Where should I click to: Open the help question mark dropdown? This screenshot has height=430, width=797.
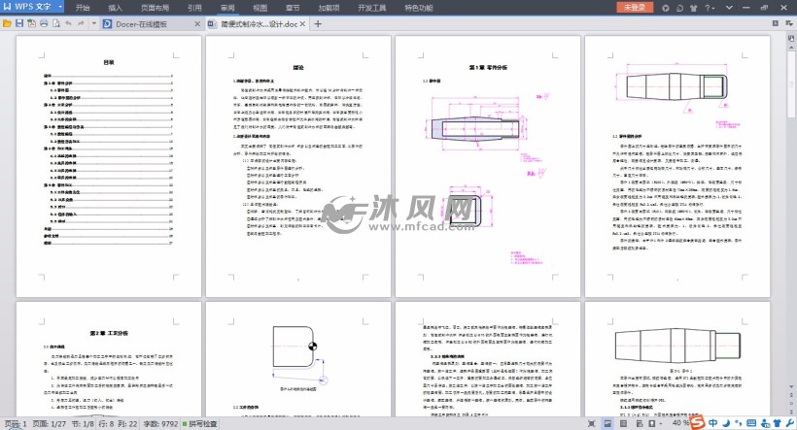(x=710, y=8)
